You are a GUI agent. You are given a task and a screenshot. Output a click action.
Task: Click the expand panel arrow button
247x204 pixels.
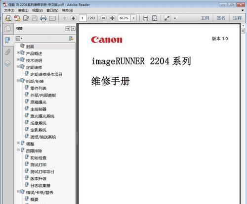coord(73,29)
